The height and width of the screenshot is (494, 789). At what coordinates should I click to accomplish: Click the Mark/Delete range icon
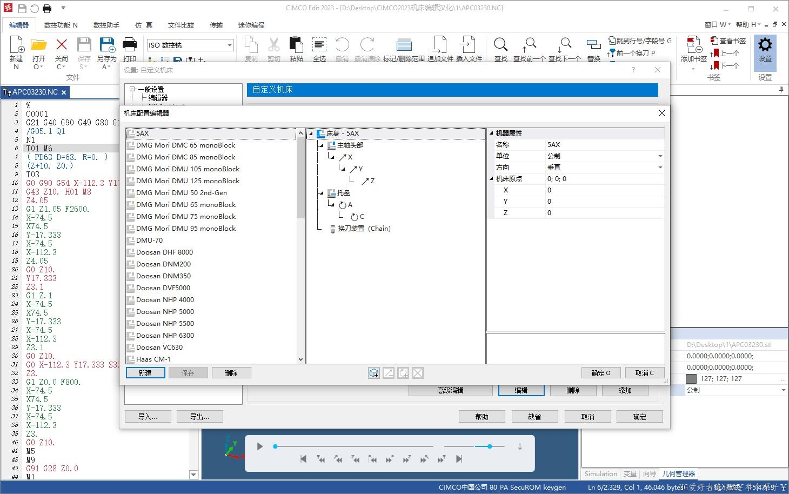(404, 45)
